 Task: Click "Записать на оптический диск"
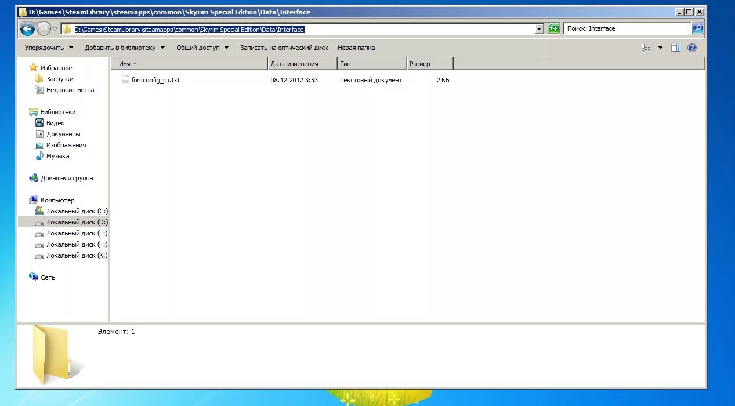point(284,48)
